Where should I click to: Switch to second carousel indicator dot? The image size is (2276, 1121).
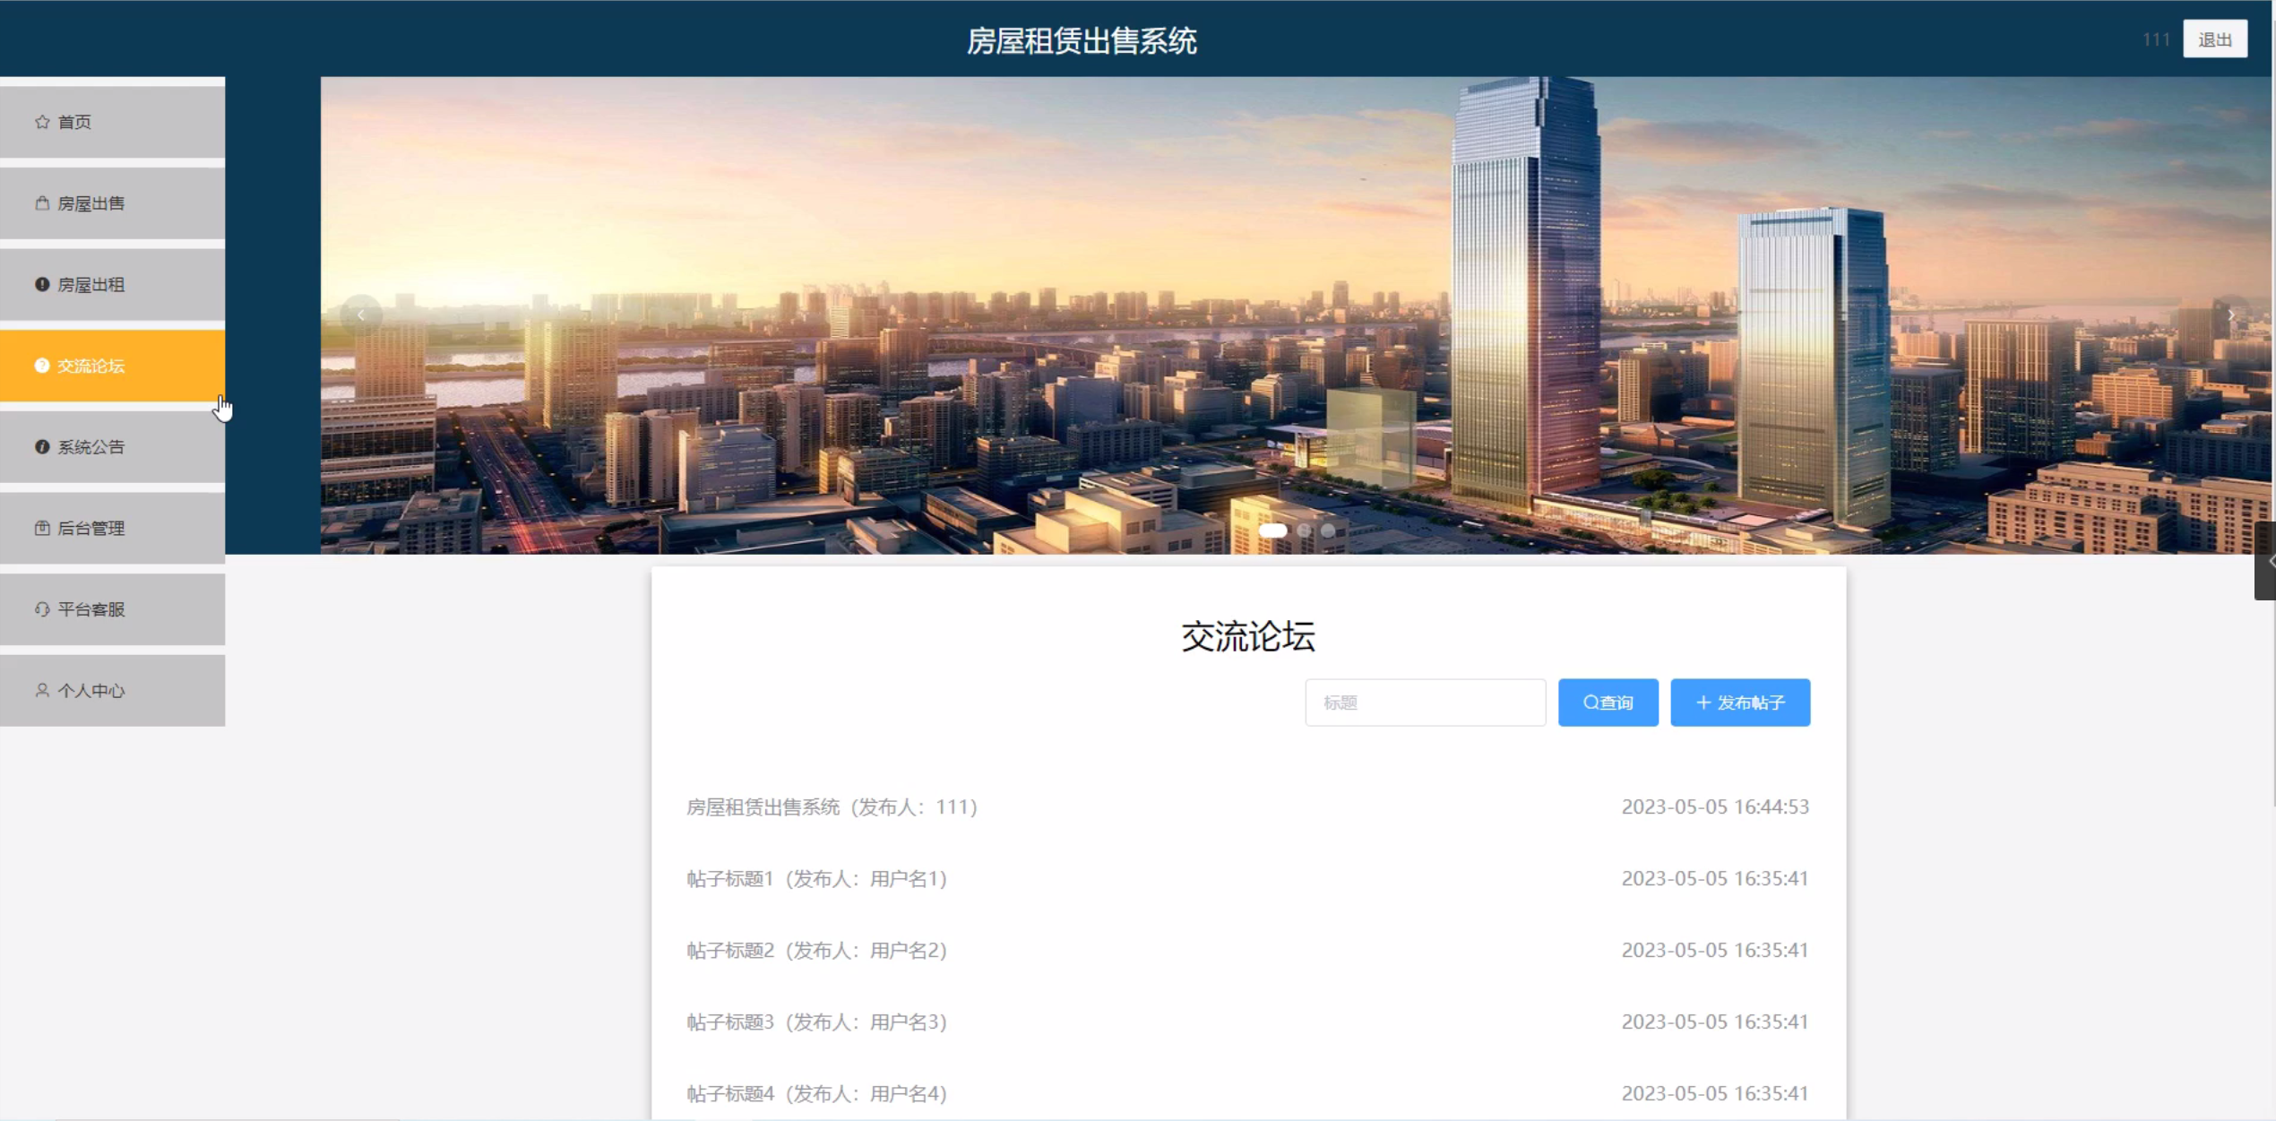pos(1305,530)
